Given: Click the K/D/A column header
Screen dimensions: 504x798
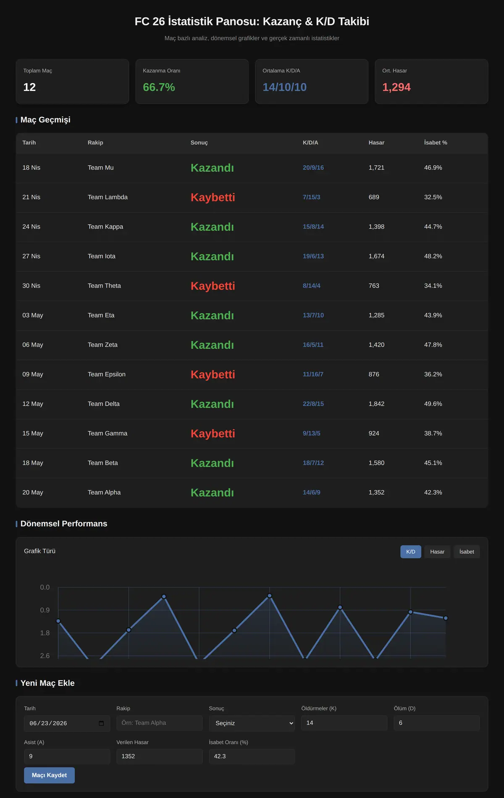Looking at the screenshot, I should click(x=310, y=143).
